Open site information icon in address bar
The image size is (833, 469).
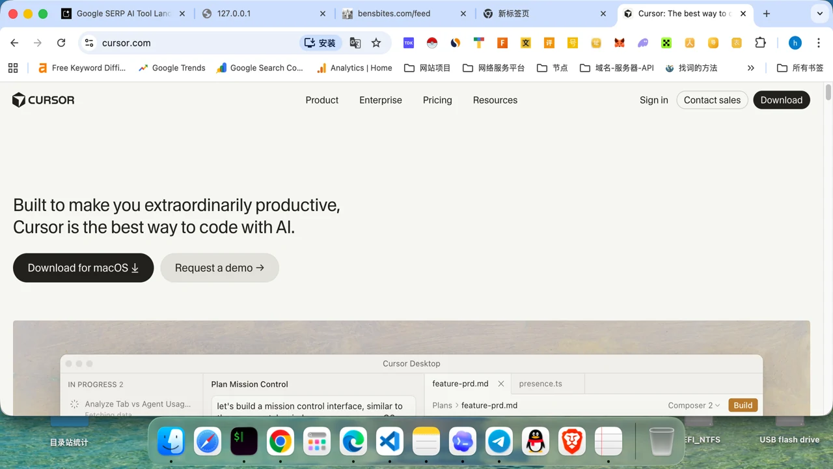coord(89,43)
